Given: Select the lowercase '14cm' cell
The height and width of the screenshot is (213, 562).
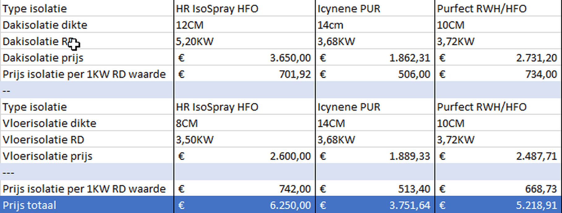Looking at the screenshot, I should tap(375, 25).
